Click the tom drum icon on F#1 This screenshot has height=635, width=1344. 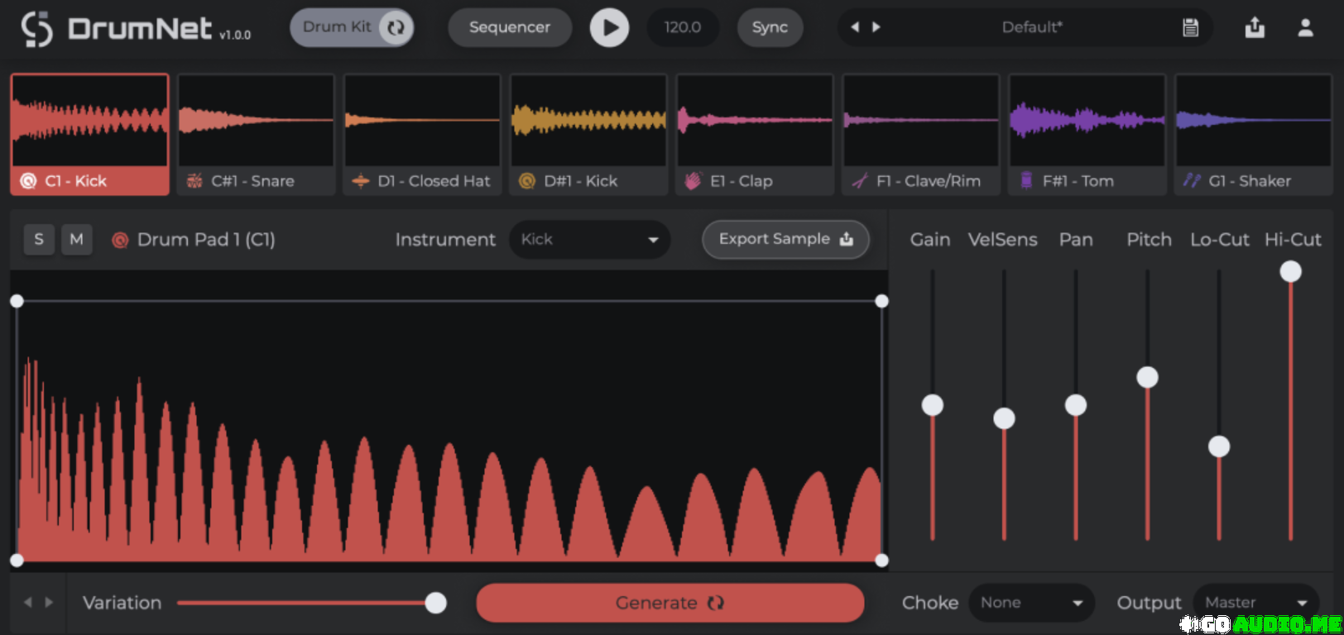pos(1026,180)
